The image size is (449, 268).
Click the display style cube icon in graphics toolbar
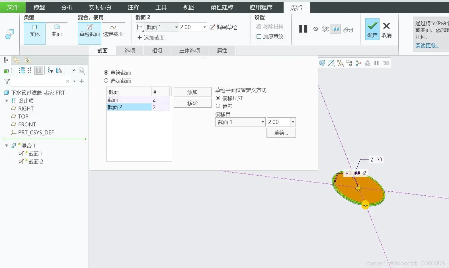(322, 63)
